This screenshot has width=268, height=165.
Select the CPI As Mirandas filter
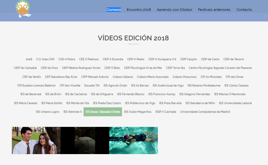click(211, 77)
